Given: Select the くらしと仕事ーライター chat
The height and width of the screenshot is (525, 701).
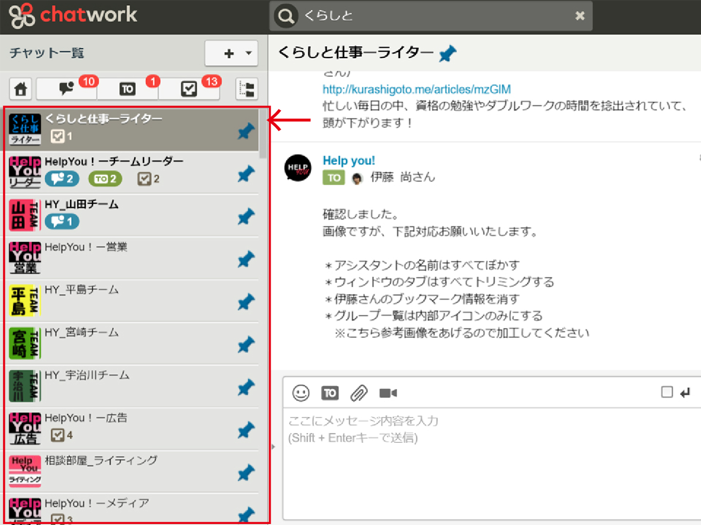Looking at the screenshot, I should tap(131, 129).
